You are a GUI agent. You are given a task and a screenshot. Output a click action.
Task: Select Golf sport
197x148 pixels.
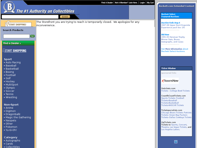click(x=8, y=78)
